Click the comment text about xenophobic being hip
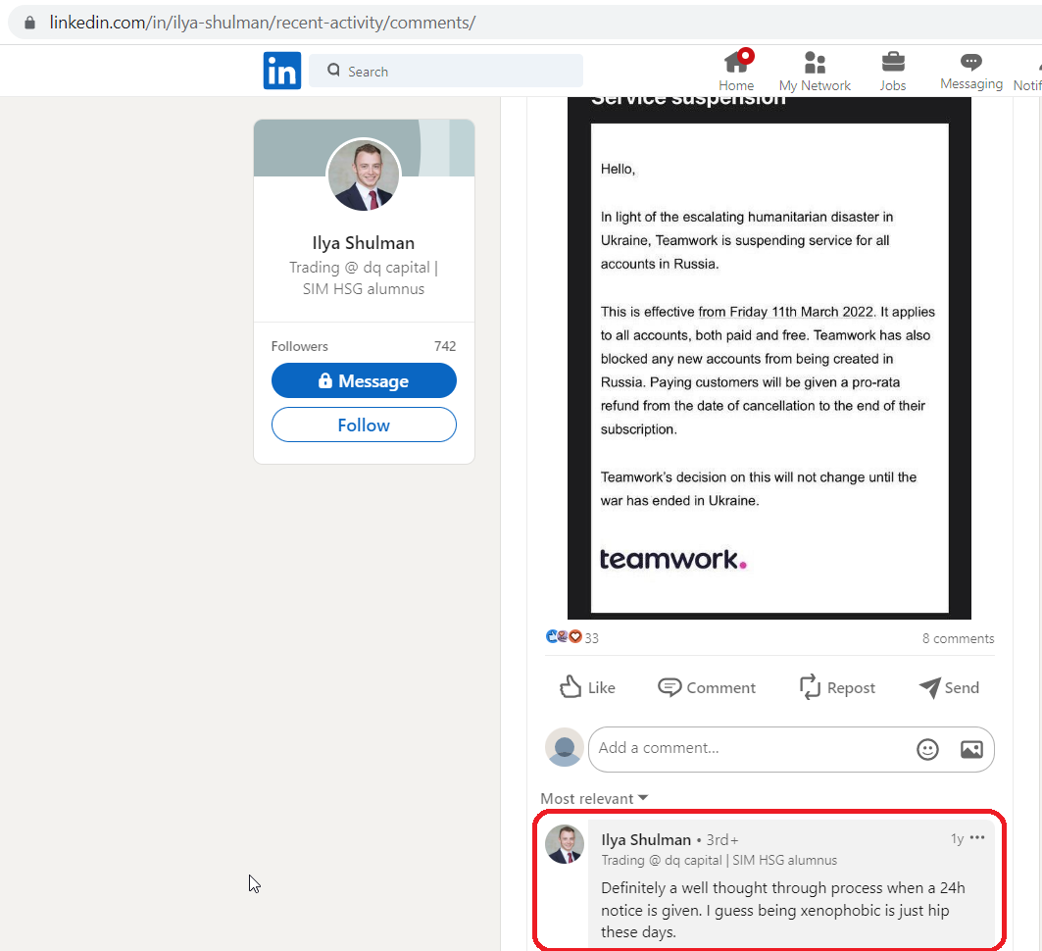 point(783,910)
